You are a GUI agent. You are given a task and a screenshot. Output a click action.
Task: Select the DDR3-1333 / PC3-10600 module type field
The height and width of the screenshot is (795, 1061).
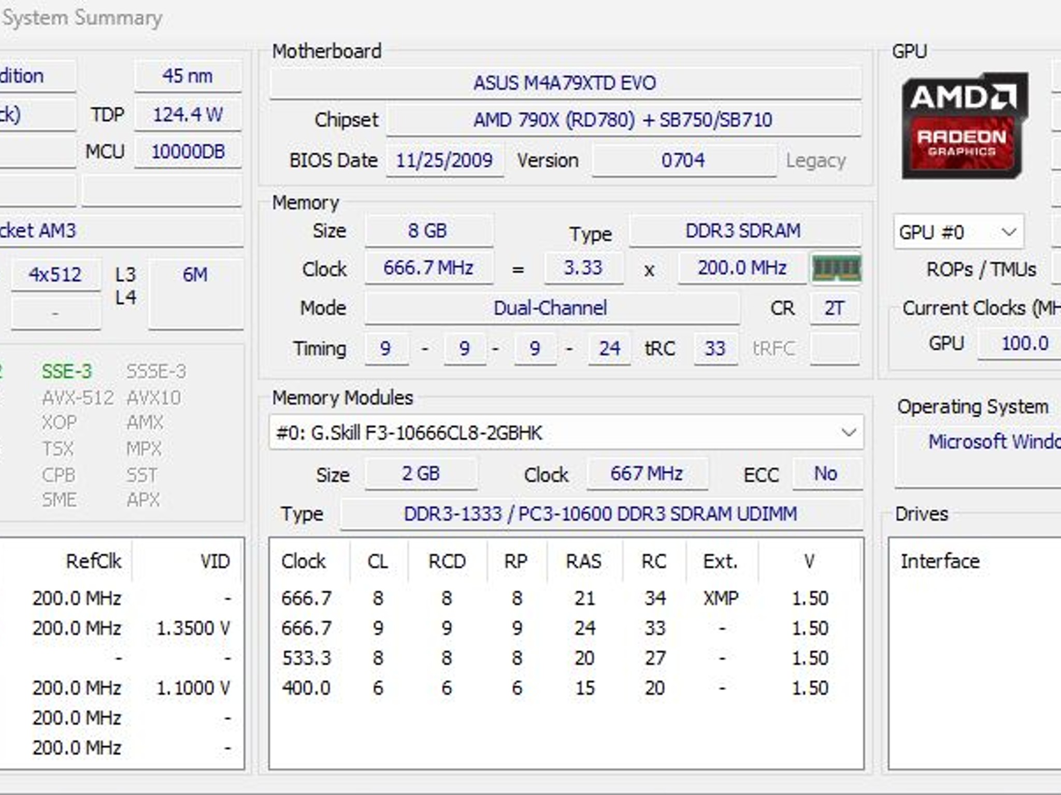pyautogui.click(x=601, y=514)
